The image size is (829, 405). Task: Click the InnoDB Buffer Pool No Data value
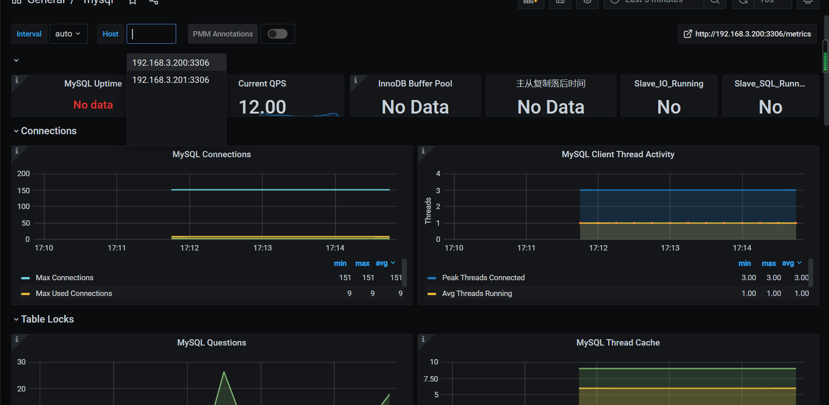[415, 107]
